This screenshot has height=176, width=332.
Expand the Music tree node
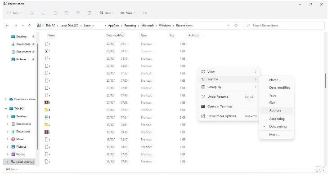coord(8,139)
